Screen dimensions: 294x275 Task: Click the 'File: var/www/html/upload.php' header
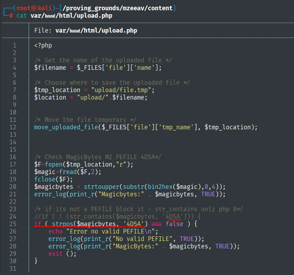point(86,30)
